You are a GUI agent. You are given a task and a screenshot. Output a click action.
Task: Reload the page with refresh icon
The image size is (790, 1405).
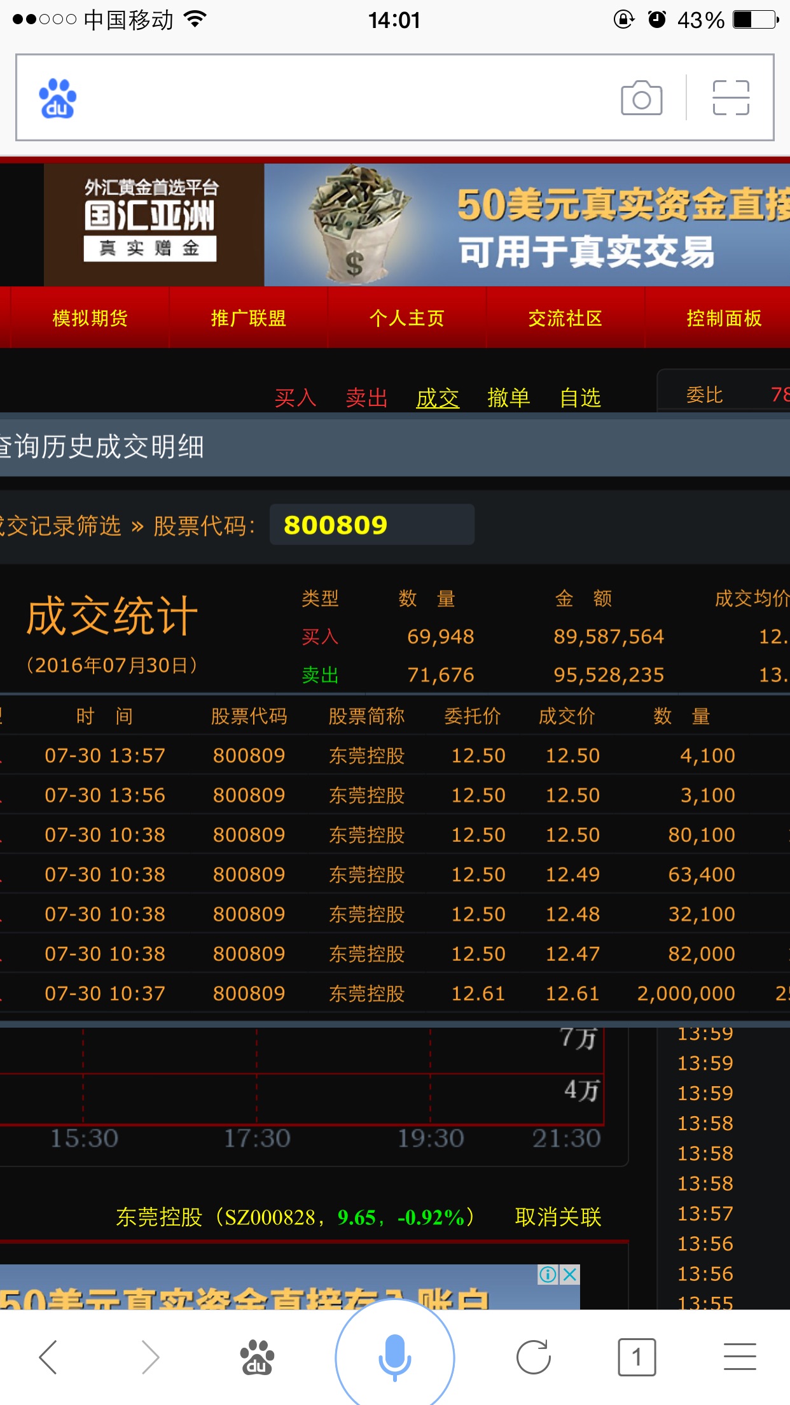[x=533, y=1357]
